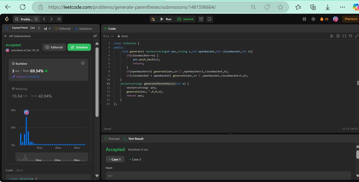
Task: Select Case 1 test tab
Action: [115, 159]
